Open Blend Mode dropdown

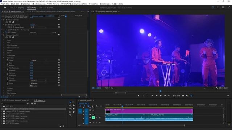click(38, 27)
